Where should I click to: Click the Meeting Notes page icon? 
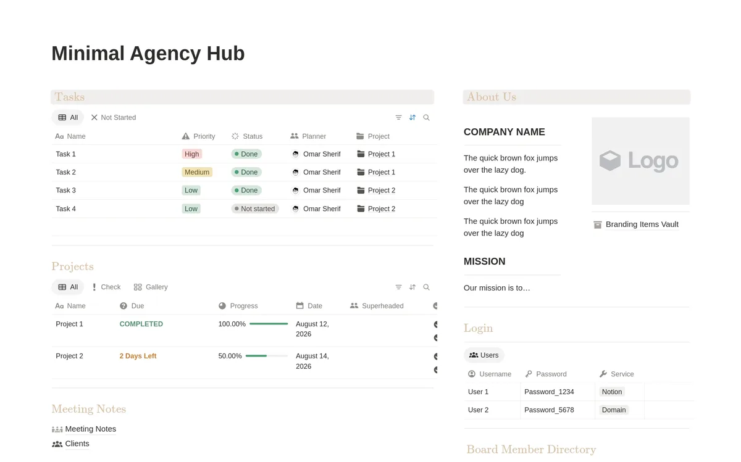coord(57,429)
